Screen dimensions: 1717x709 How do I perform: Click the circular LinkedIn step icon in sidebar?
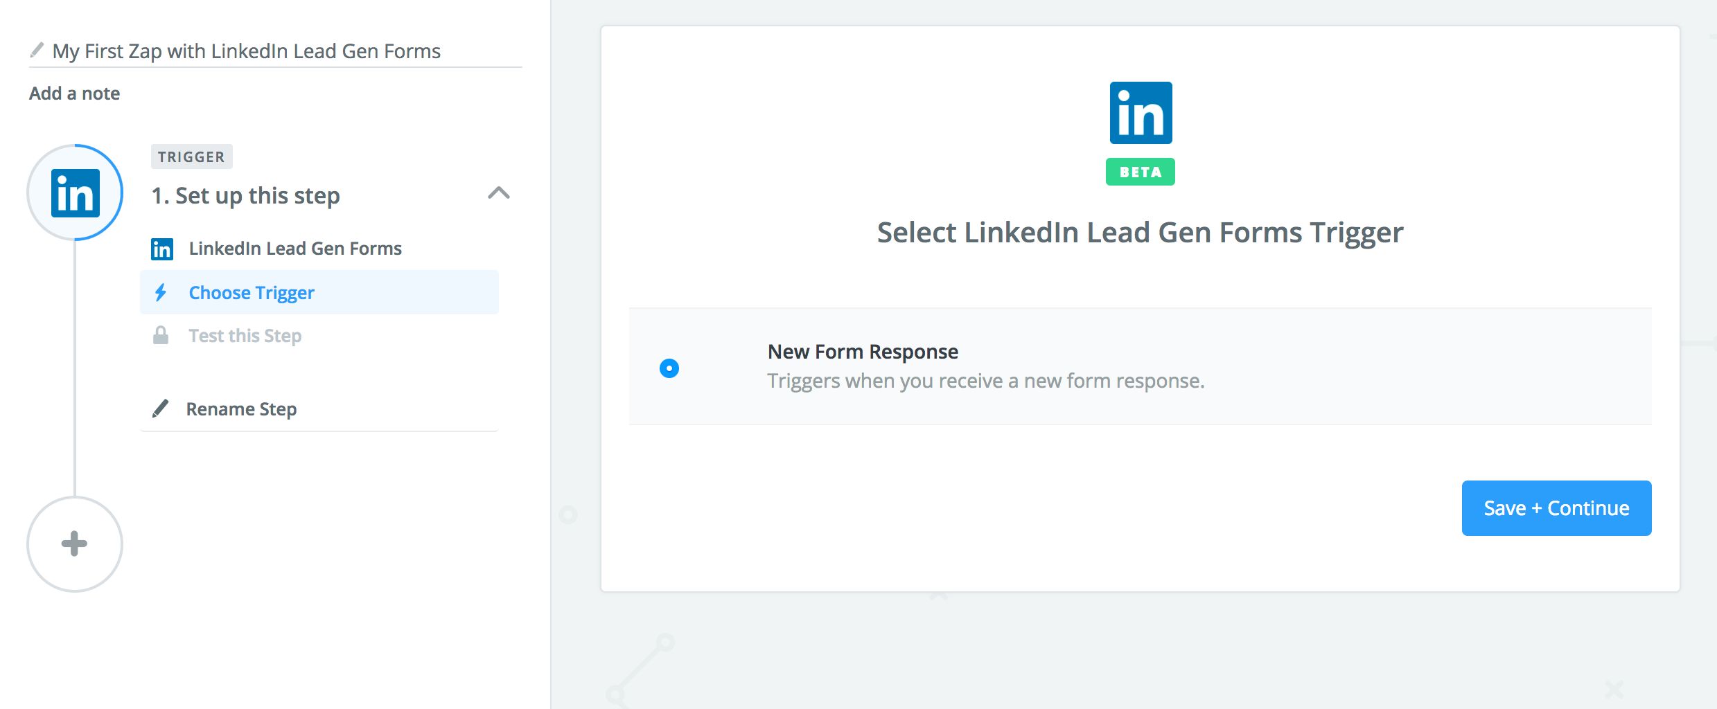pyautogui.click(x=76, y=192)
